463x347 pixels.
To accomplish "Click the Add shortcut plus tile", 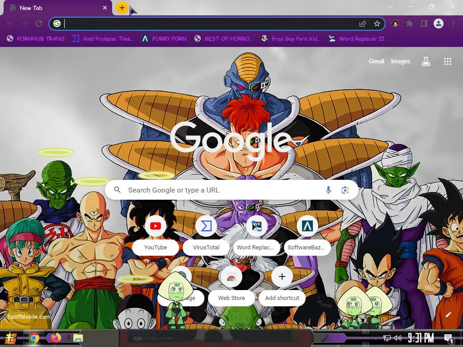I will tap(282, 286).
